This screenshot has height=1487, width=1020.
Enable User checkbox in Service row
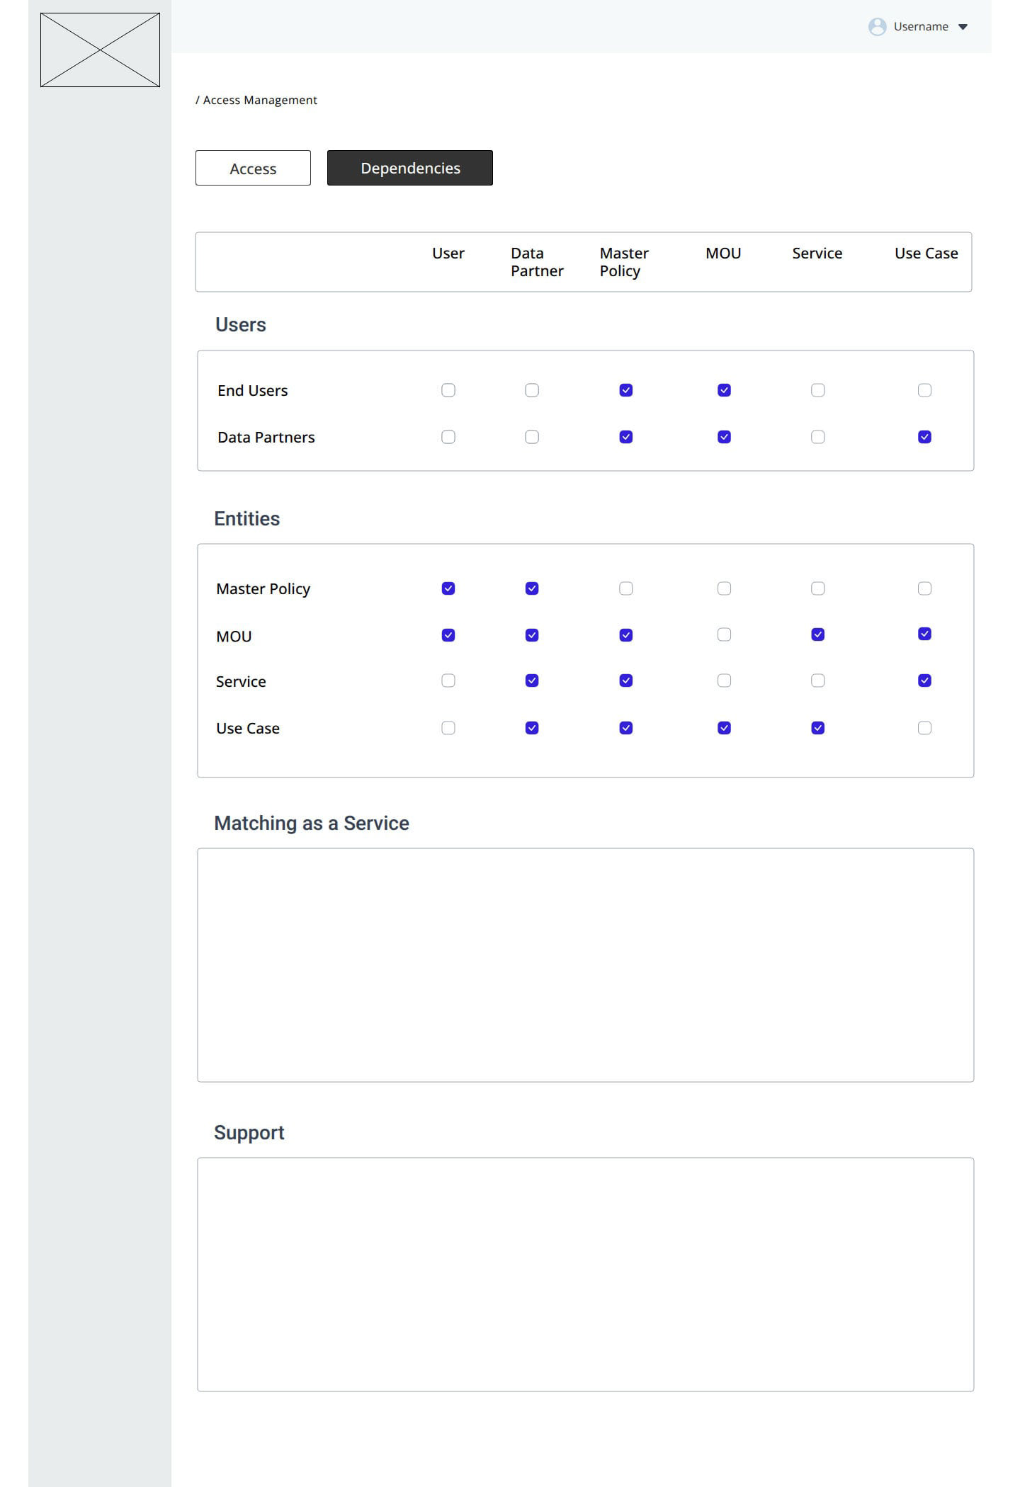pos(448,680)
